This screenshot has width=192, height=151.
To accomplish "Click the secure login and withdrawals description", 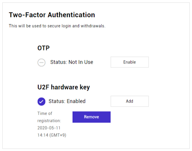I will [x=57, y=26].
